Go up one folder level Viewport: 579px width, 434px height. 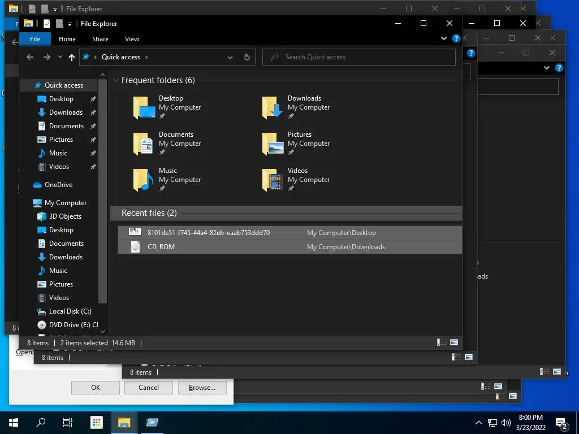click(72, 57)
